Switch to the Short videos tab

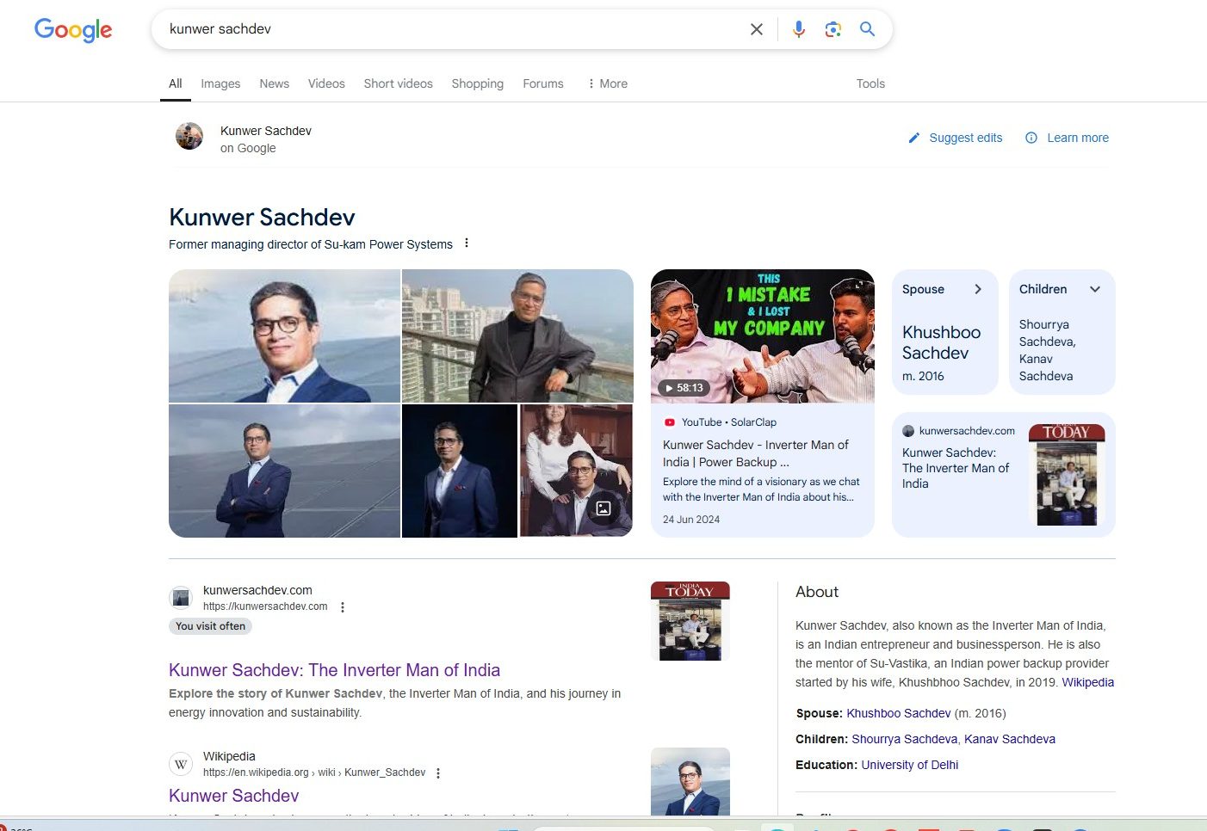tap(398, 83)
